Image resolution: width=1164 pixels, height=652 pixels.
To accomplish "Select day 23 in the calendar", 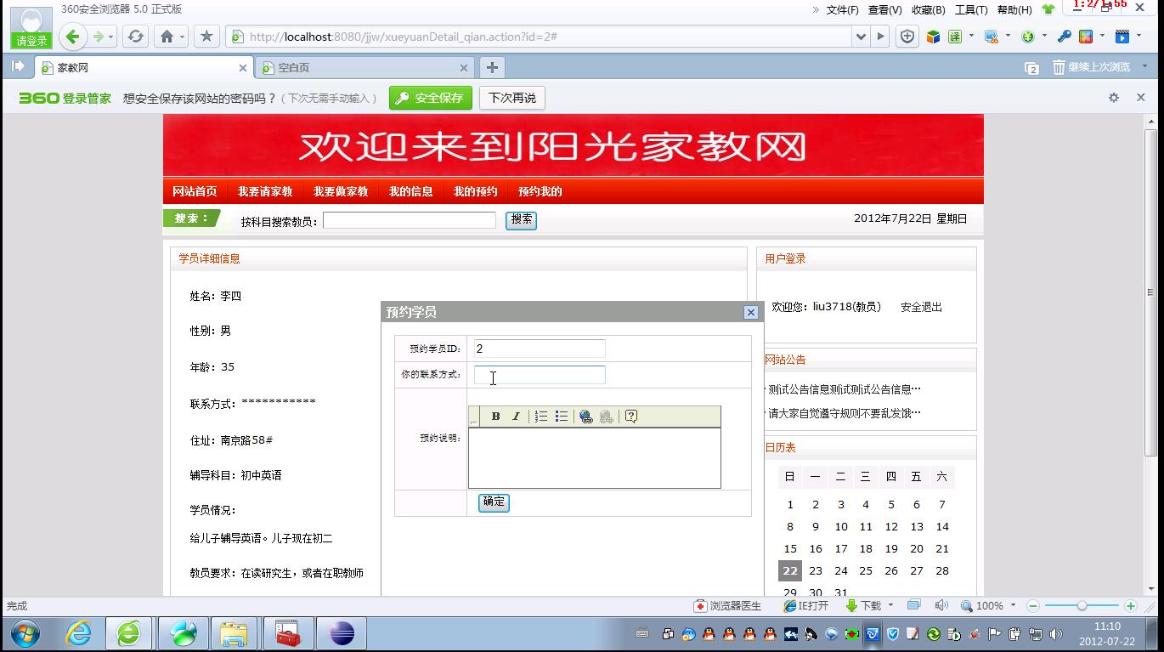I will click(x=816, y=570).
